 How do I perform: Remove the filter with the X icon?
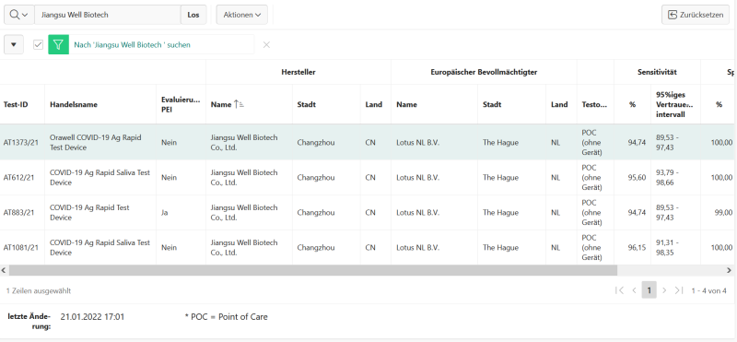pos(266,44)
